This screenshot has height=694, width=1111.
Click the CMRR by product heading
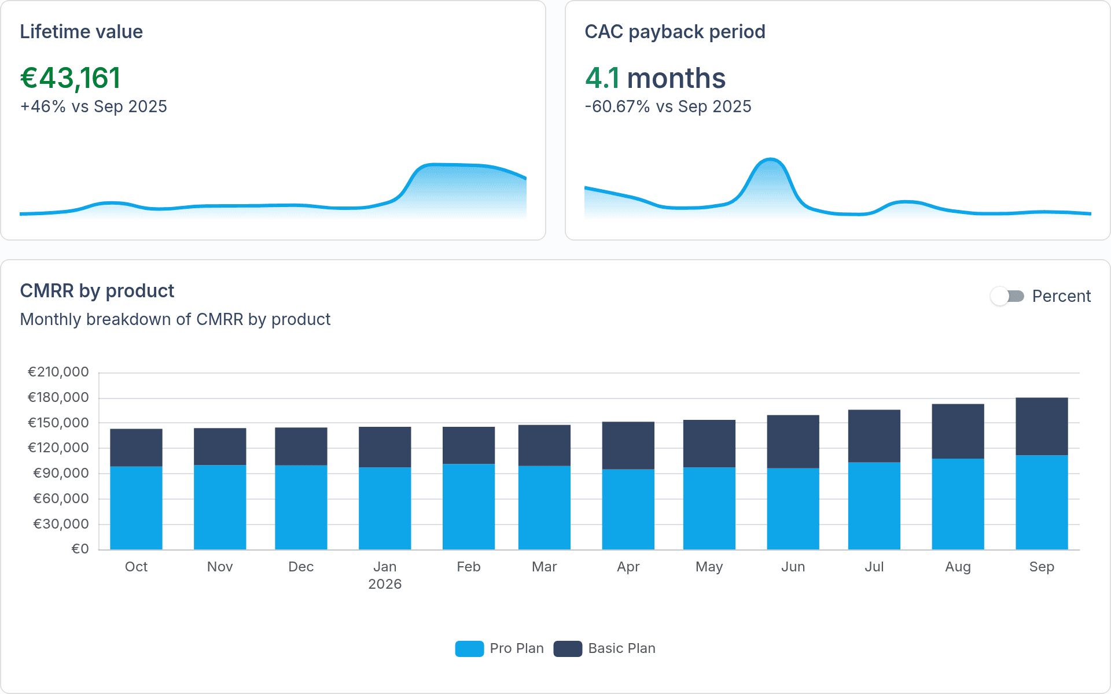click(x=97, y=291)
